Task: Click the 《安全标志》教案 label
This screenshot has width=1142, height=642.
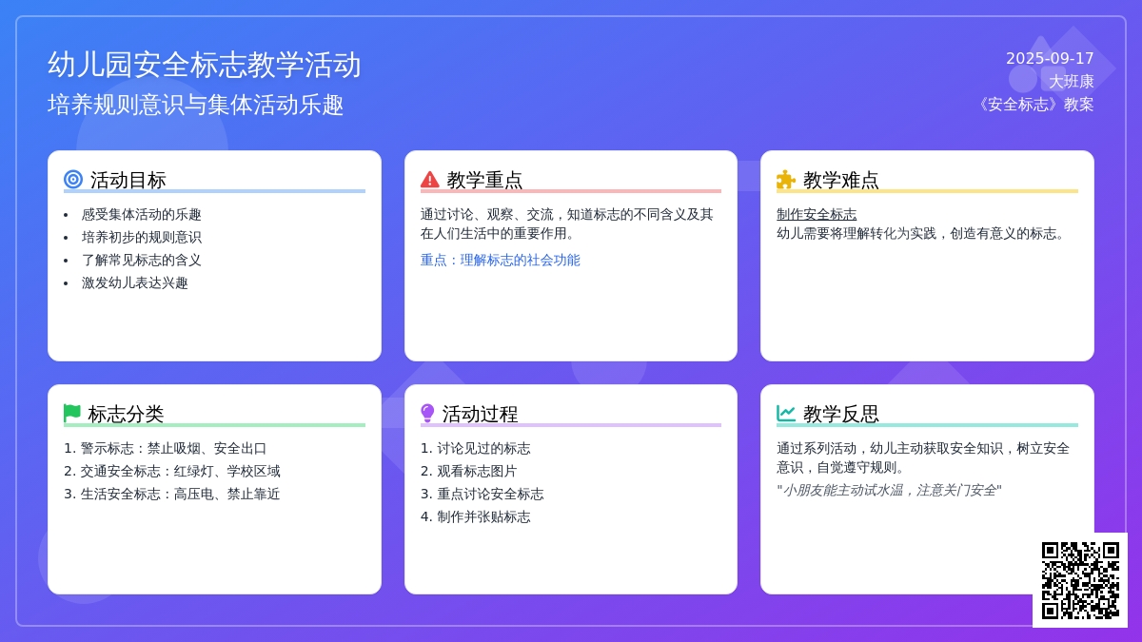Action: click(x=1034, y=105)
